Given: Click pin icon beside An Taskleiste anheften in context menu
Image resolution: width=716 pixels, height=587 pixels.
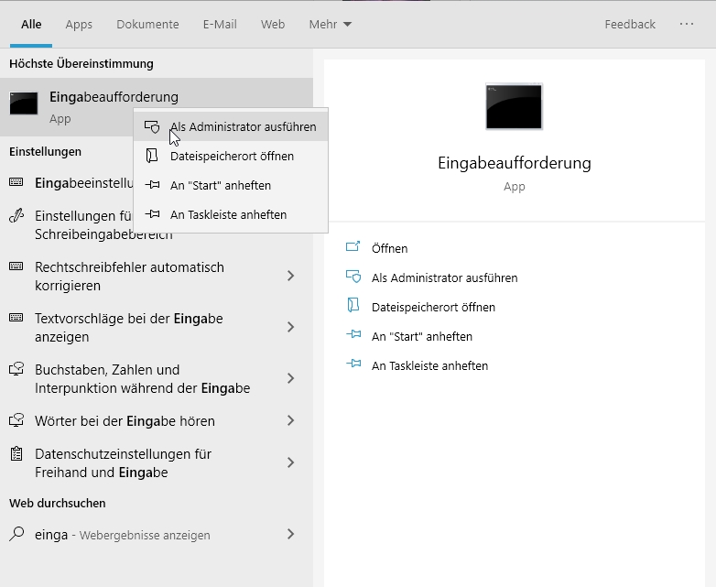Looking at the screenshot, I should point(152,214).
